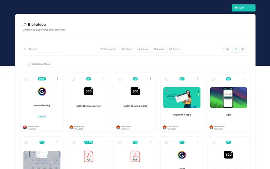
Task: Open the three-dot menu on the App card
Action: click(x=244, y=79)
